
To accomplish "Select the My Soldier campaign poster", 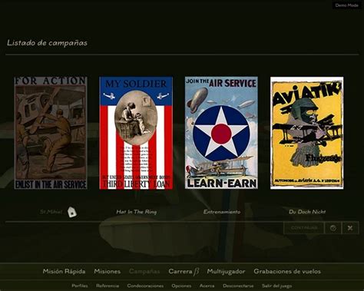I will [x=136, y=133].
